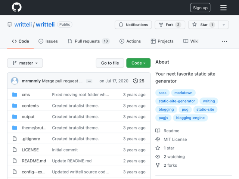The height and width of the screenshot is (179, 239).
Task: Click 'Created brutalist theme.' in contents row
Action: pos(75,106)
